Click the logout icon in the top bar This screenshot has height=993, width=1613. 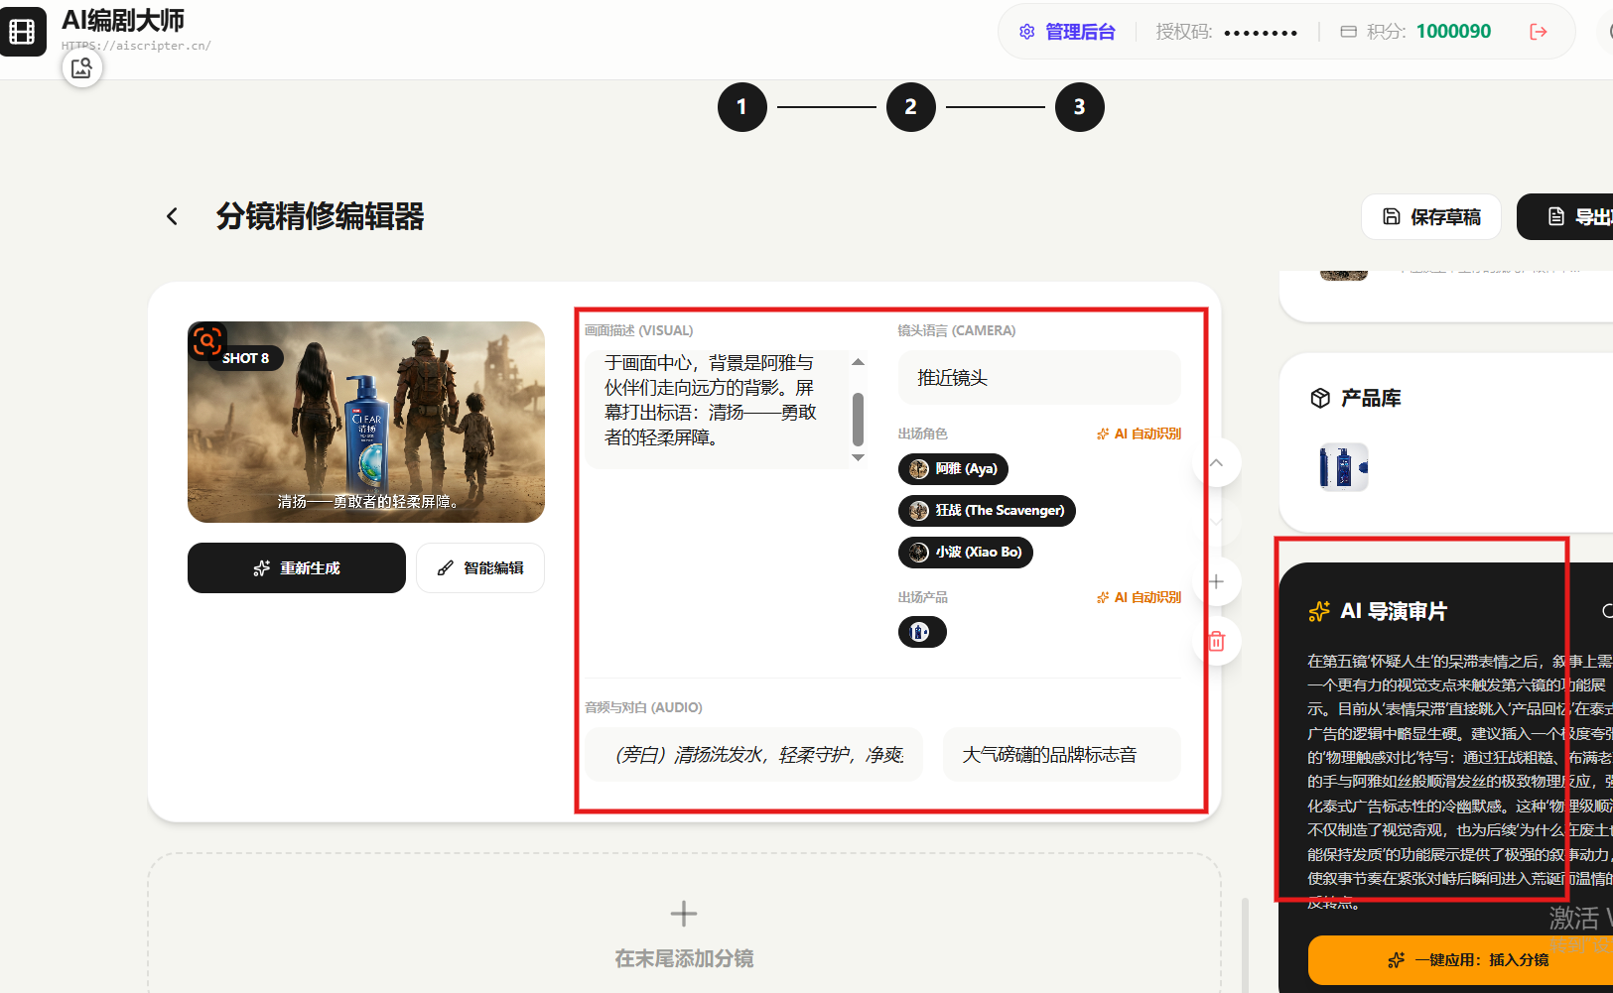click(1538, 32)
